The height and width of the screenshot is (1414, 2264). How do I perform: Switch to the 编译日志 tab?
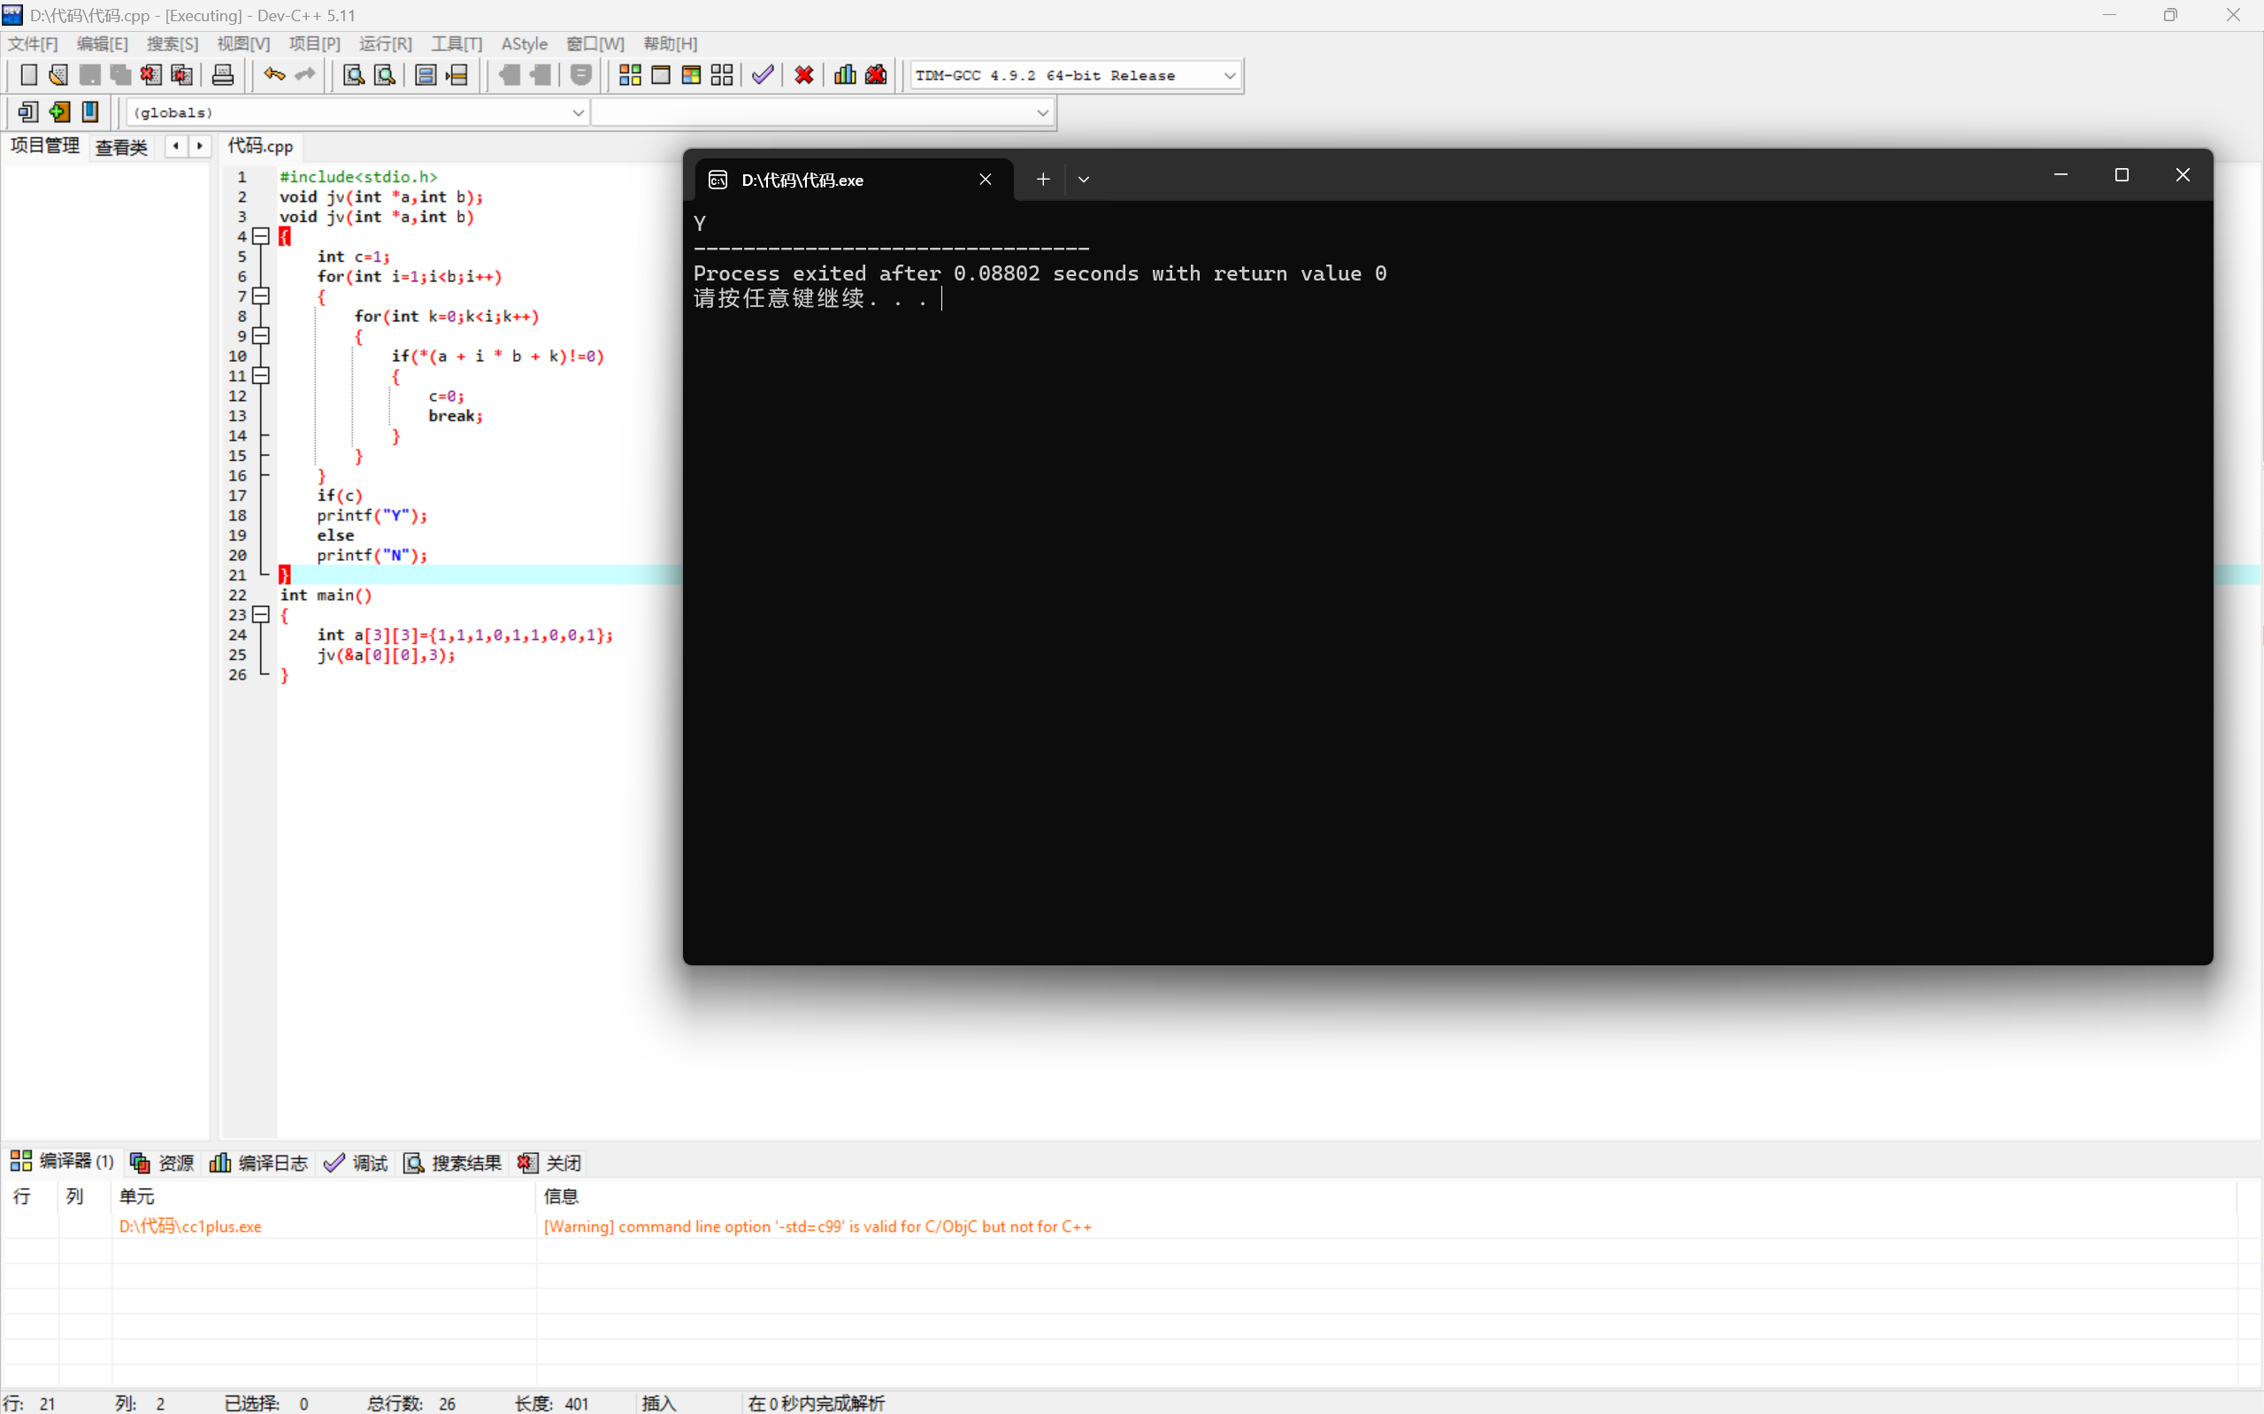point(259,1163)
